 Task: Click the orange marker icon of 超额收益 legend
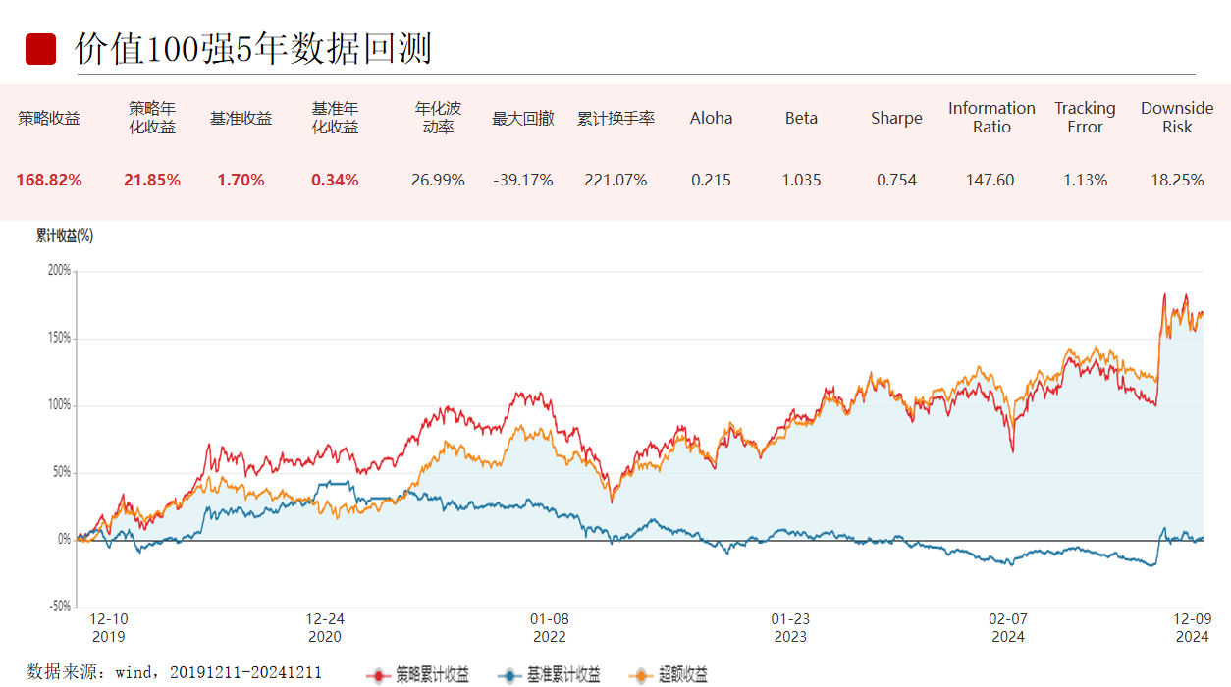[642, 675]
